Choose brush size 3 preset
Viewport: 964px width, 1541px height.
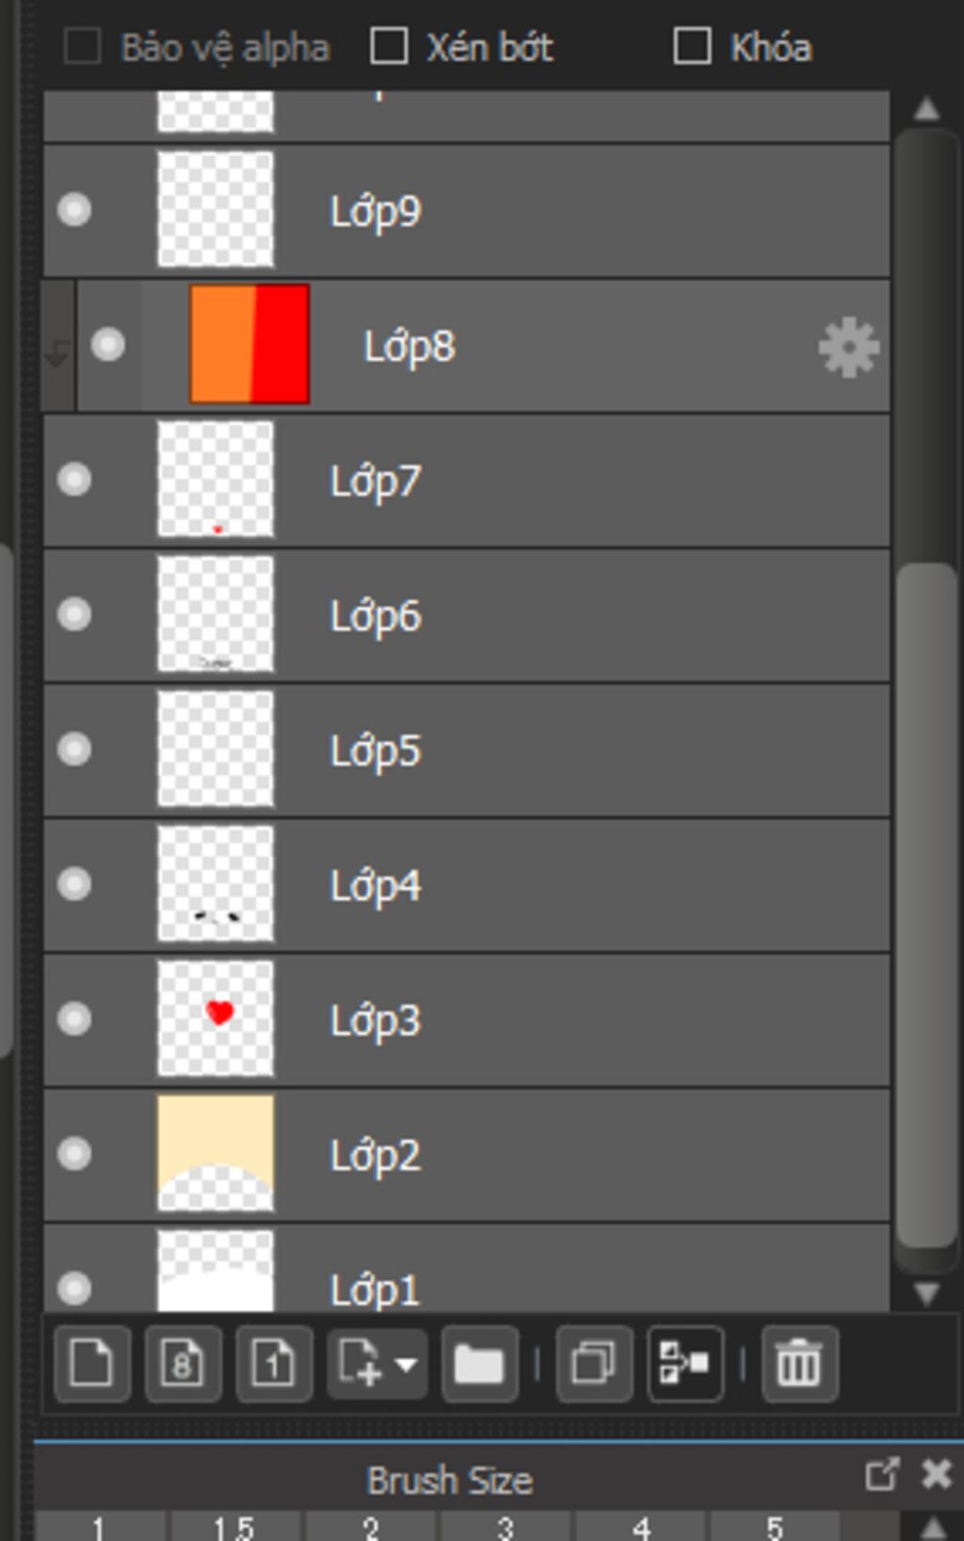(x=506, y=1527)
